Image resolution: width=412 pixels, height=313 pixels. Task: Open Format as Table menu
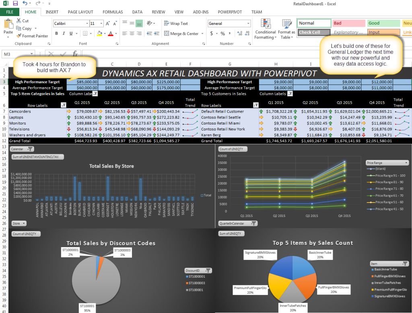[286, 29]
